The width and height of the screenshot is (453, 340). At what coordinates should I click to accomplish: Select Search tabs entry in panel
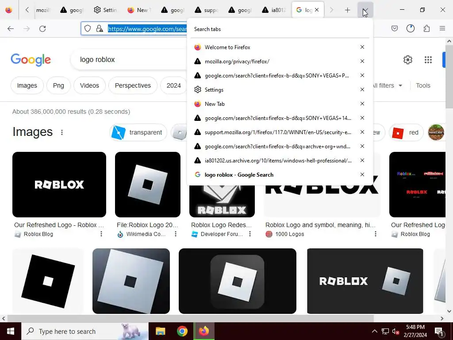[280, 29]
